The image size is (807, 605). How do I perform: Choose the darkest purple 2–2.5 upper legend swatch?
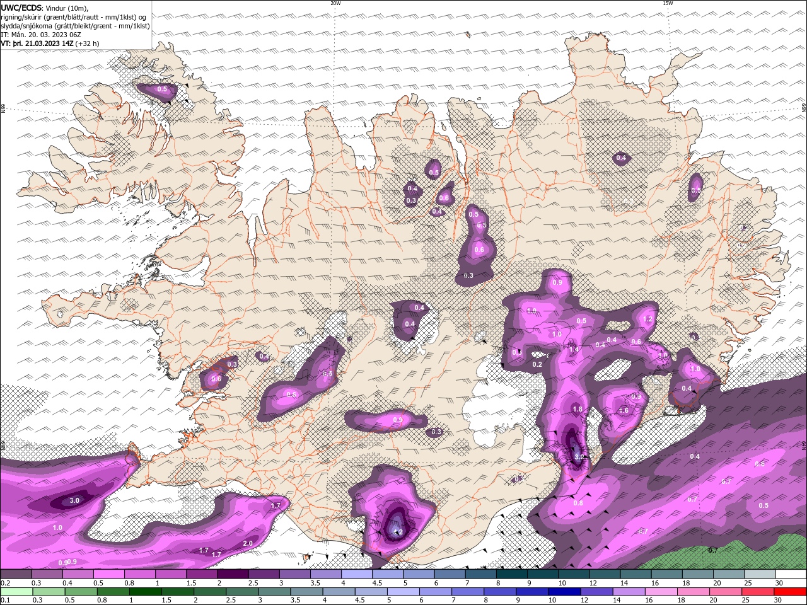pyautogui.click(x=232, y=574)
